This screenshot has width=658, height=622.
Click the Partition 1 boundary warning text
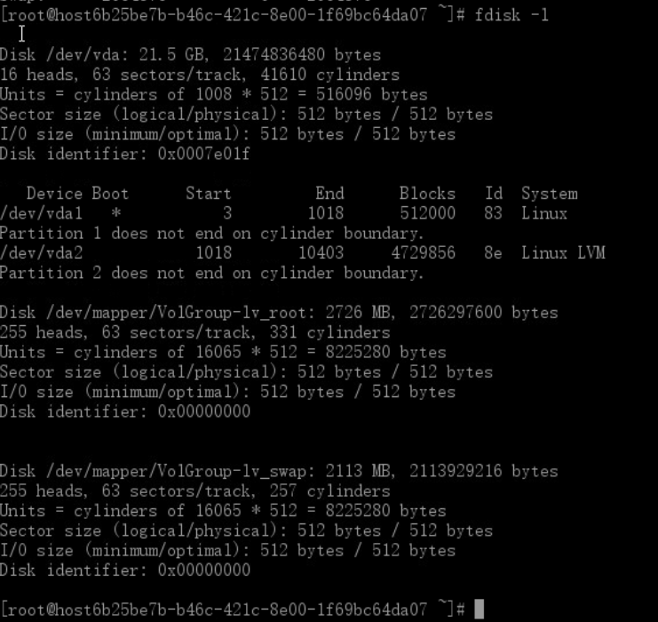[212, 233]
